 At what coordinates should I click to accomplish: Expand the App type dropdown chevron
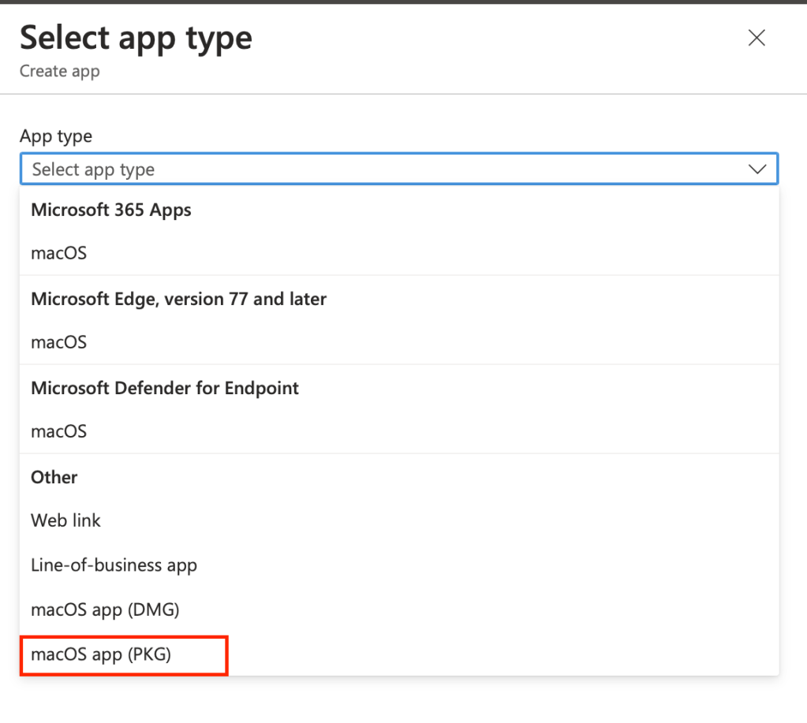[757, 170]
